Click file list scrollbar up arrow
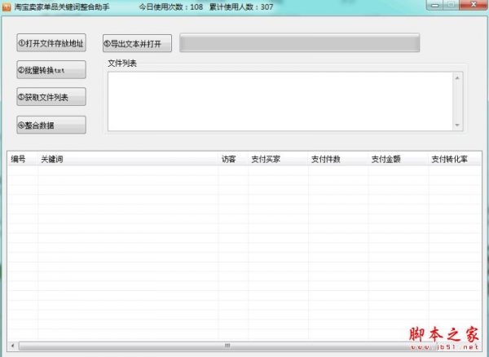The height and width of the screenshot is (357, 489). [457, 78]
